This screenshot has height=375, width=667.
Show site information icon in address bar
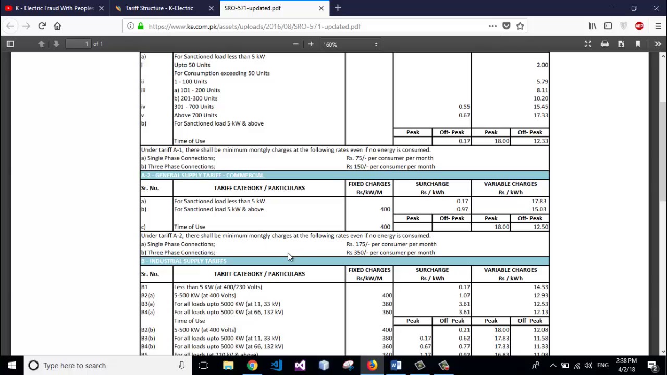click(130, 26)
